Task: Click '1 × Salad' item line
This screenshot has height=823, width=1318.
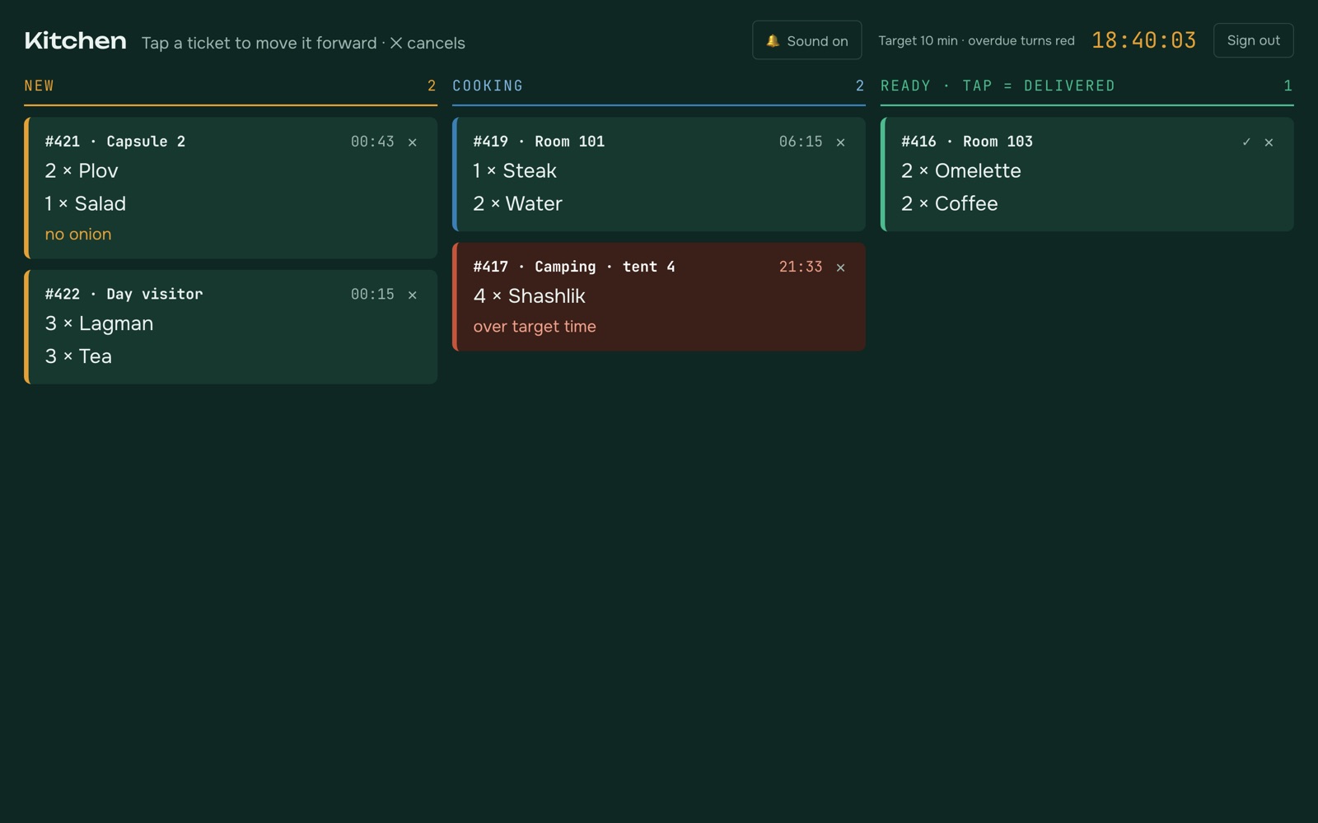Action: (85, 204)
